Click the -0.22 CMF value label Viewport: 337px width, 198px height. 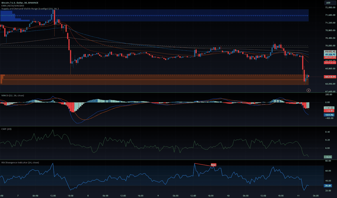point(328,157)
